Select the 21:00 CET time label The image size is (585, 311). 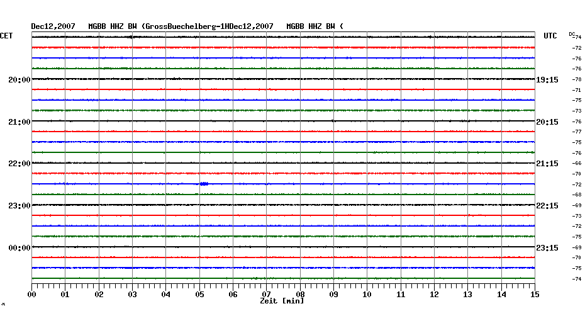[x=19, y=122]
